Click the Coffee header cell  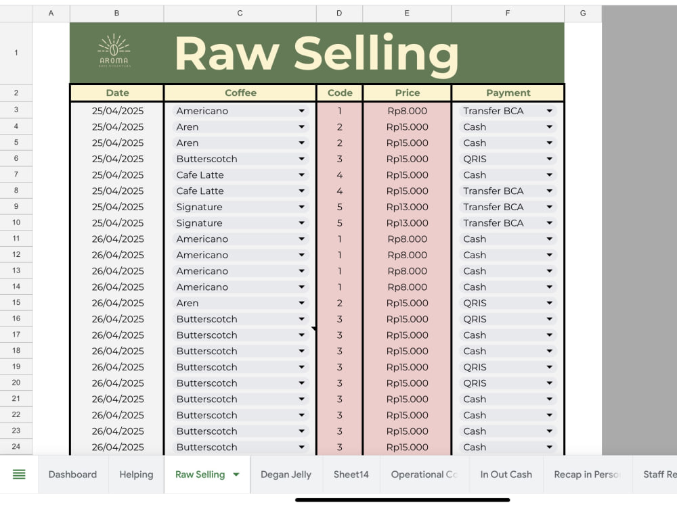240,93
